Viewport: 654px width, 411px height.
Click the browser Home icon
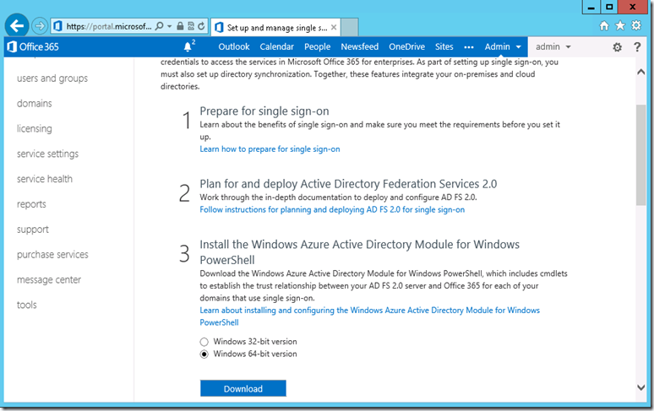point(604,26)
